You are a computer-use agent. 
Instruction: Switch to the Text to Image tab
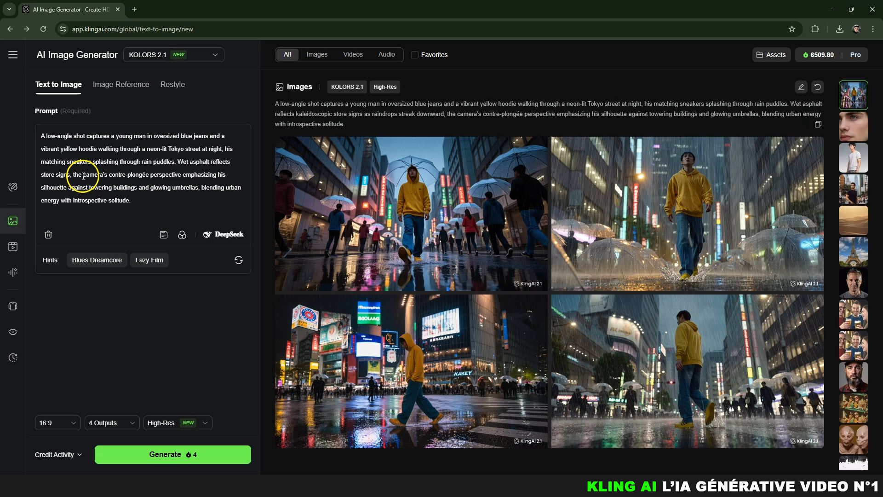[58, 85]
